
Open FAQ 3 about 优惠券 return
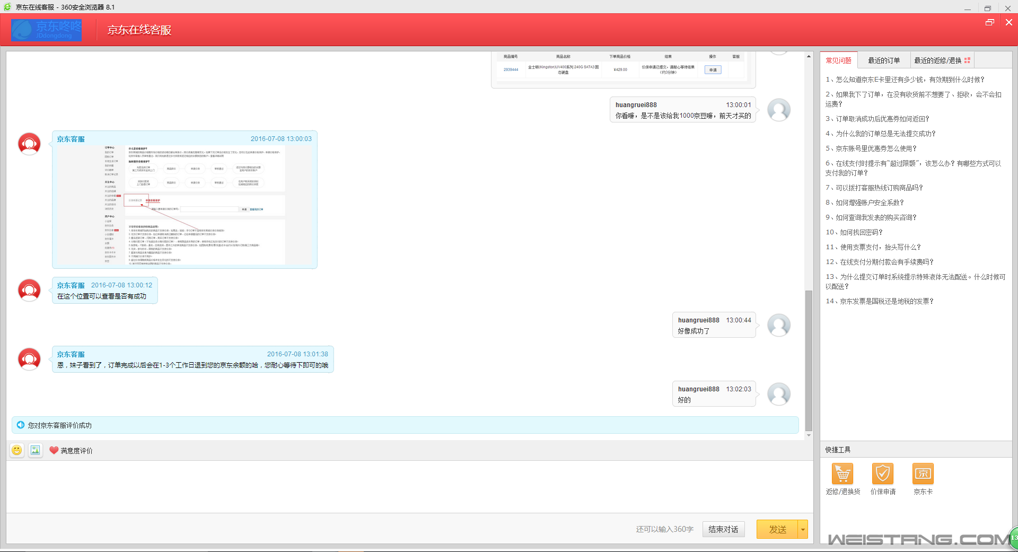[877, 119]
